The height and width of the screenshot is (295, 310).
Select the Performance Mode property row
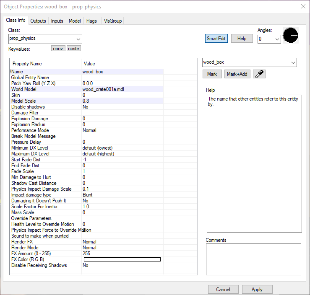point(86,130)
